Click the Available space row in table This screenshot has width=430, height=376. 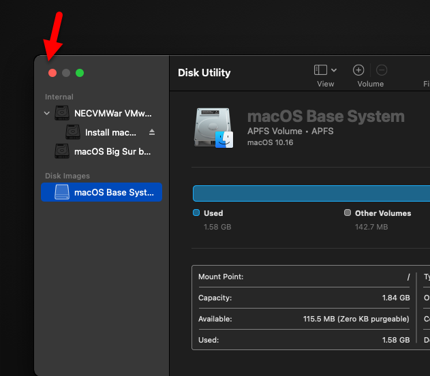[304, 319]
